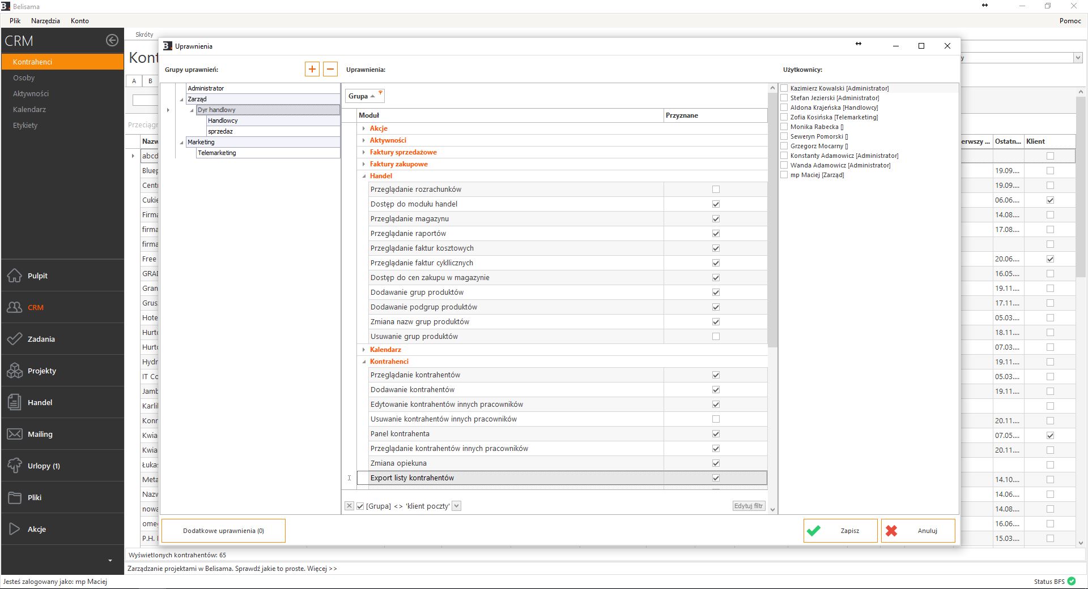The height and width of the screenshot is (589, 1088).
Task: Select the Telemarketing group in tree
Action: (217, 153)
